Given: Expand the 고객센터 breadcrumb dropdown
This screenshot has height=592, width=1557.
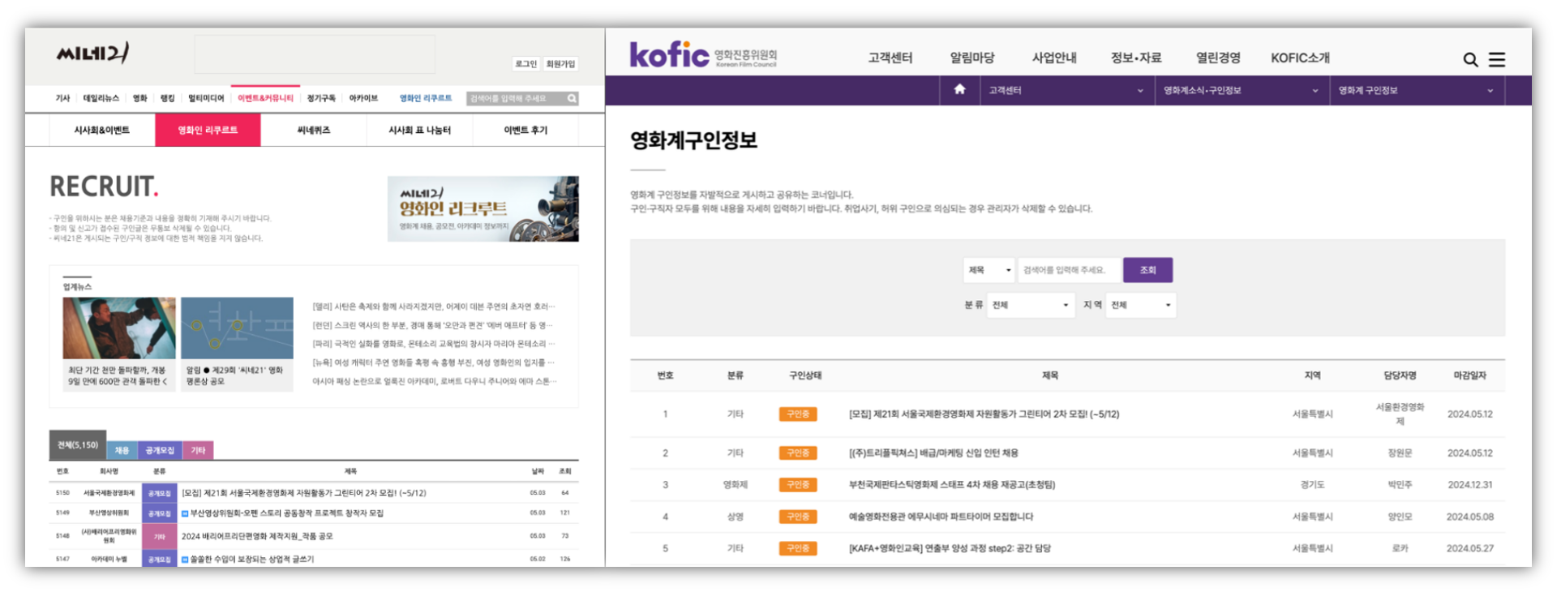Looking at the screenshot, I should pyautogui.click(x=1066, y=90).
